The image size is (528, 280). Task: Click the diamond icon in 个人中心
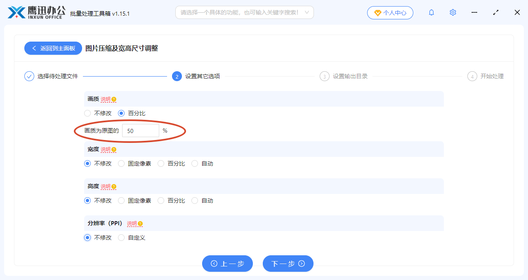coord(377,13)
